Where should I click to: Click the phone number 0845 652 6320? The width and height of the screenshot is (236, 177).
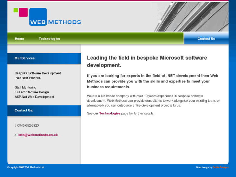pos(28,125)
